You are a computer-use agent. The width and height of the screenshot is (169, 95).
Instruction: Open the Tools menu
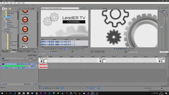[x=15, y=3]
